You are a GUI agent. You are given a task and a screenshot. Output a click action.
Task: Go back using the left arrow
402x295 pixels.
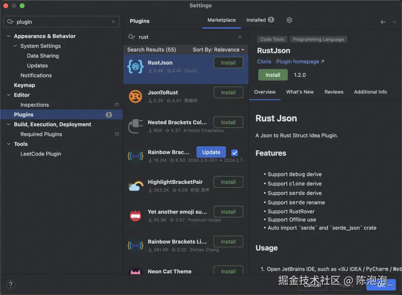tap(383, 22)
